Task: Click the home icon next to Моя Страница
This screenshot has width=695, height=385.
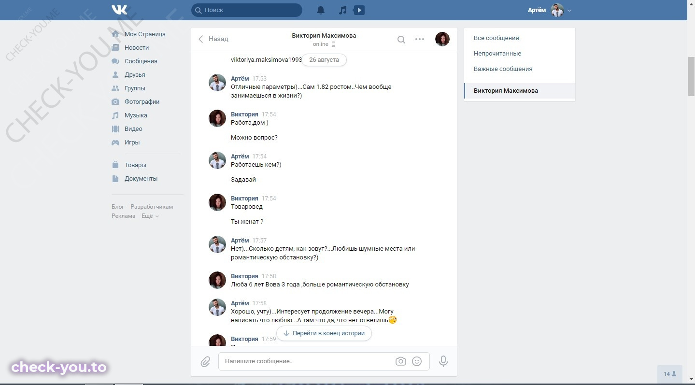Action: 115,34
